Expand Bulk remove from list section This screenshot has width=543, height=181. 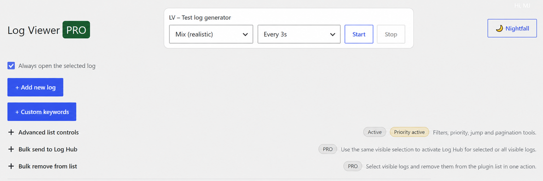point(43,166)
